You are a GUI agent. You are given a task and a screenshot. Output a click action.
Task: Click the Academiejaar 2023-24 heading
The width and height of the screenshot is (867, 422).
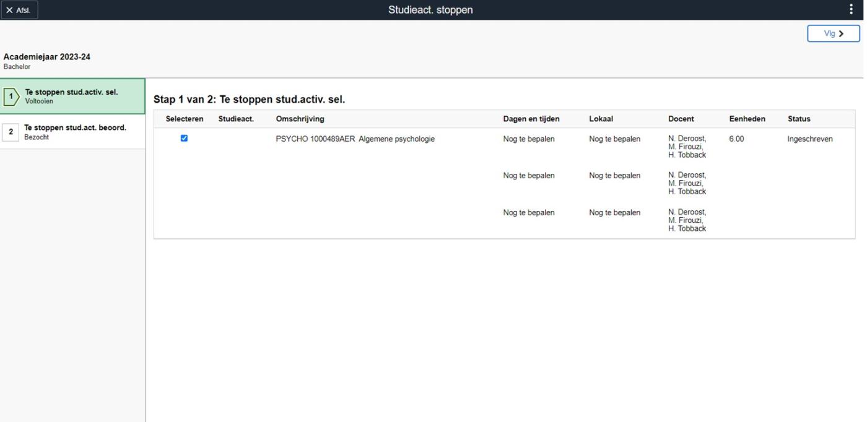[47, 57]
